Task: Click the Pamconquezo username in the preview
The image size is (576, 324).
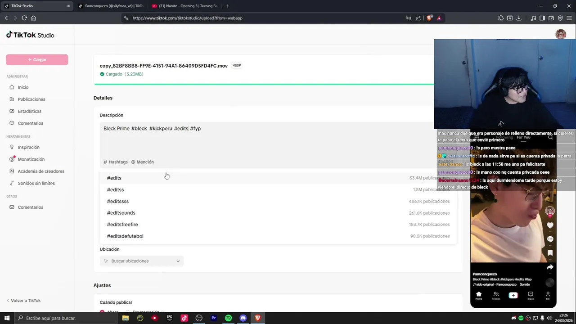Action: [485, 274]
